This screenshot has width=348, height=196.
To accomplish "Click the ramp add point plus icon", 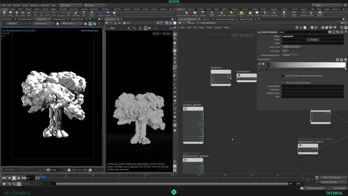I will [x=263, y=64].
